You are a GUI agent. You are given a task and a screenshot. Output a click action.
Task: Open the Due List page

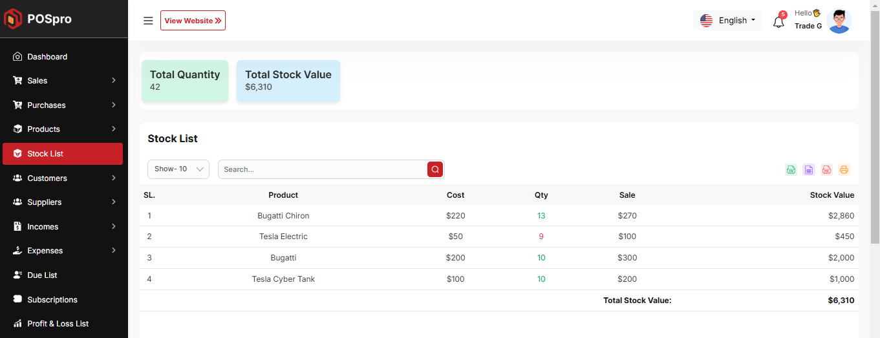coord(42,275)
